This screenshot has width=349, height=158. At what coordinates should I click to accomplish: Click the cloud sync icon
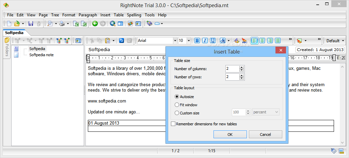[157, 23]
